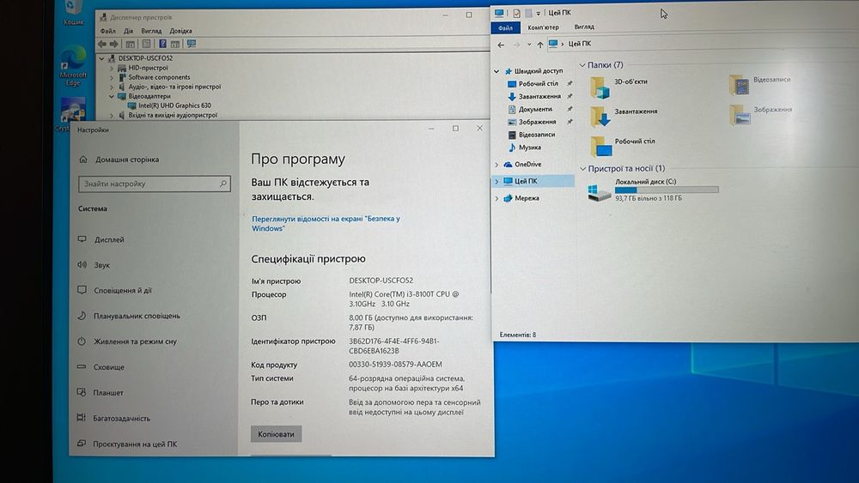859x483 pixels.
Task: Open the Recycle Bin (Кошик) desktop icon
Action: click(73, 13)
